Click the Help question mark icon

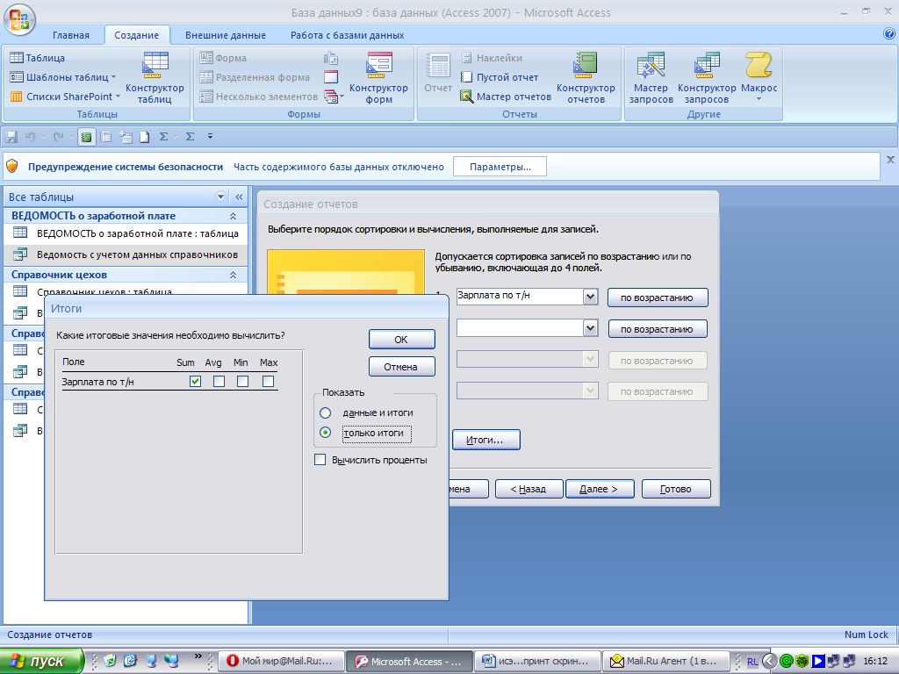tap(889, 34)
